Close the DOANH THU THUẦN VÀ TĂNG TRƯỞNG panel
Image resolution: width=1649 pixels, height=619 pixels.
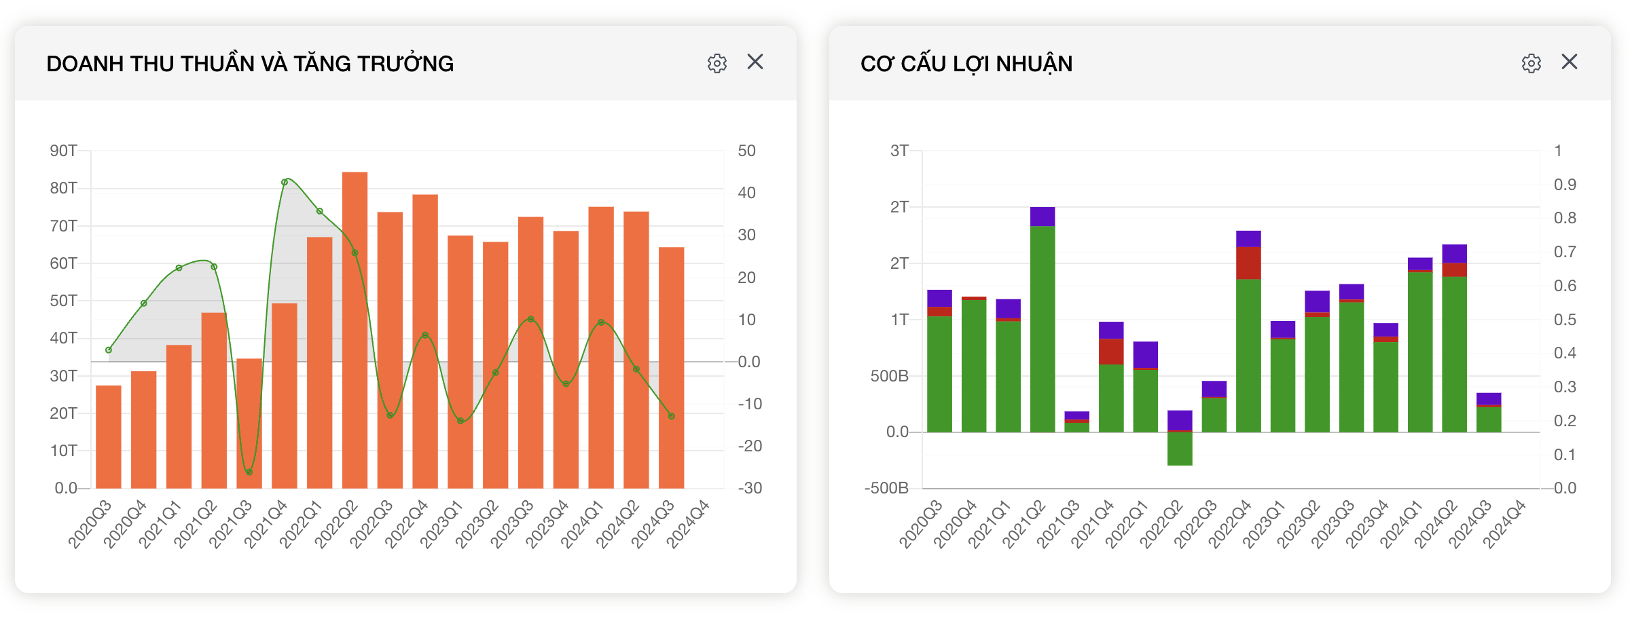(x=755, y=62)
